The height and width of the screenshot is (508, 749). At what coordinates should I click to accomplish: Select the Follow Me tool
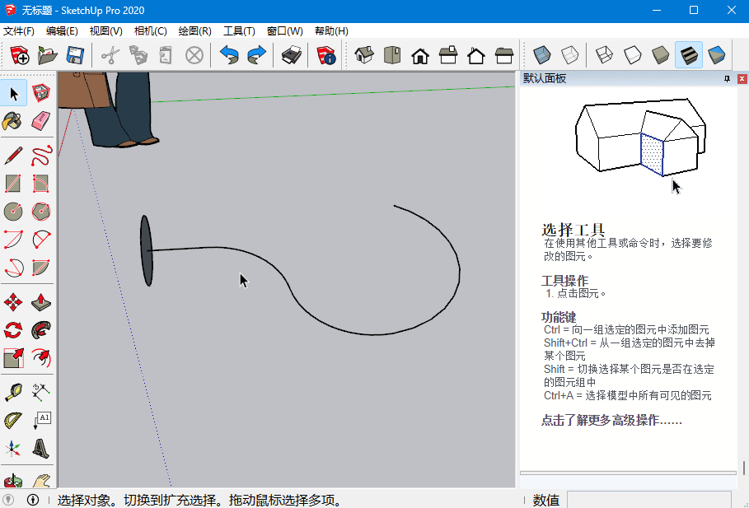click(41, 331)
